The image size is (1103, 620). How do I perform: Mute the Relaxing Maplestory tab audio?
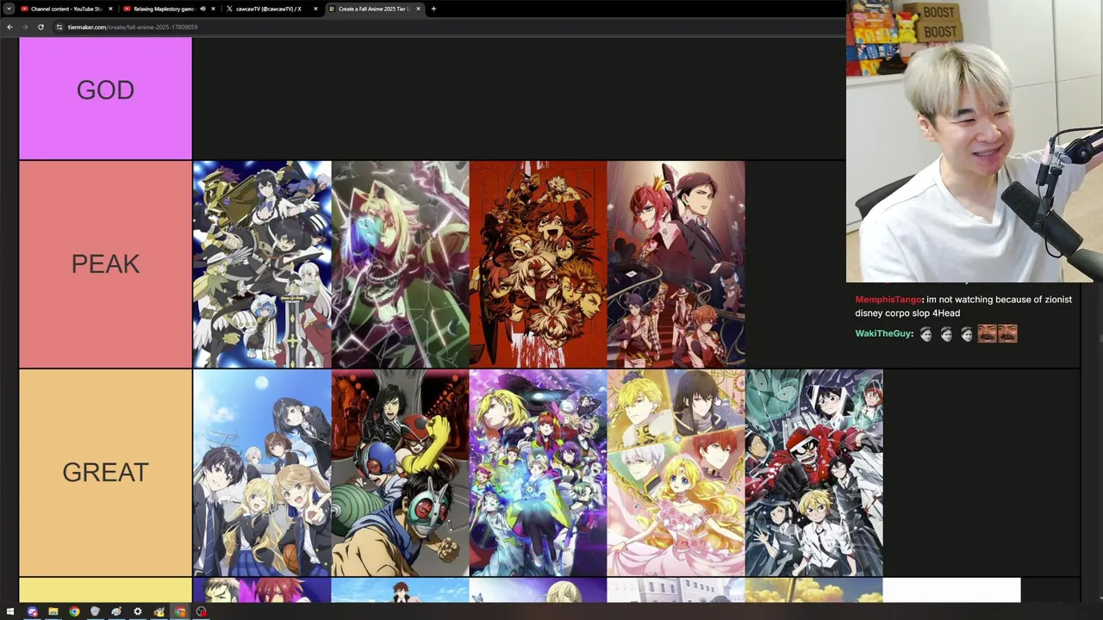click(x=203, y=9)
